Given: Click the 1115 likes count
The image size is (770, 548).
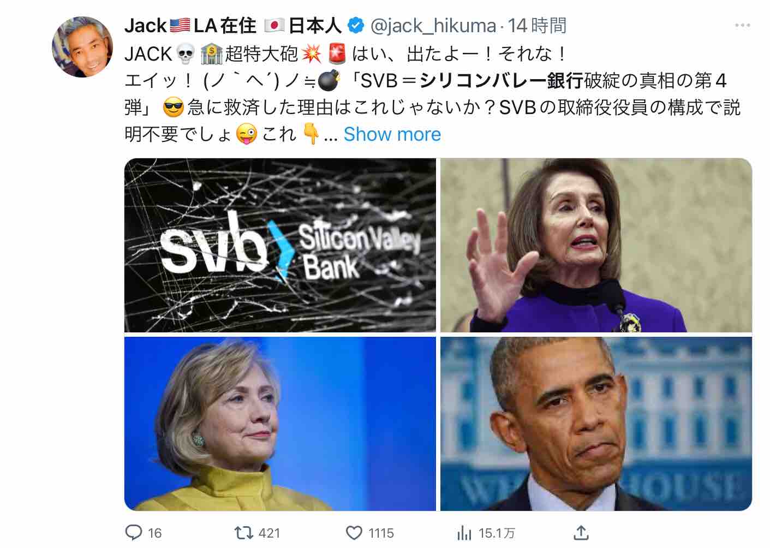Looking at the screenshot, I should (381, 533).
